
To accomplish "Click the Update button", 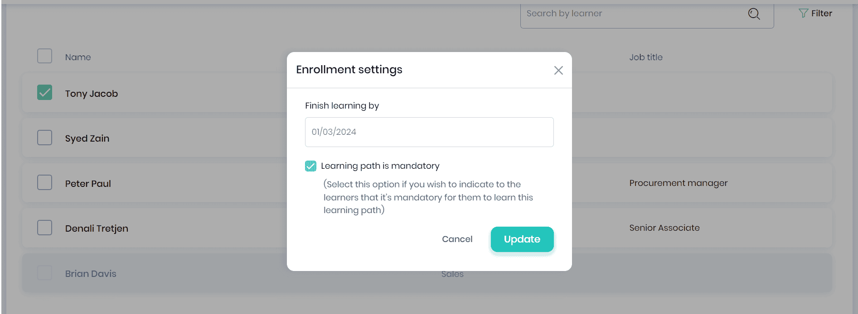I will pyautogui.click(x=522, y=239).
